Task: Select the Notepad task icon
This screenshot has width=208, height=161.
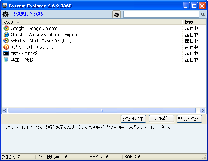Action: 6,60
